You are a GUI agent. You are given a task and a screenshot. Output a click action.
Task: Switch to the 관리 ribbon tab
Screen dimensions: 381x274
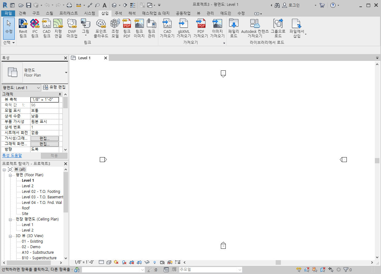click(x=210, y=13)
